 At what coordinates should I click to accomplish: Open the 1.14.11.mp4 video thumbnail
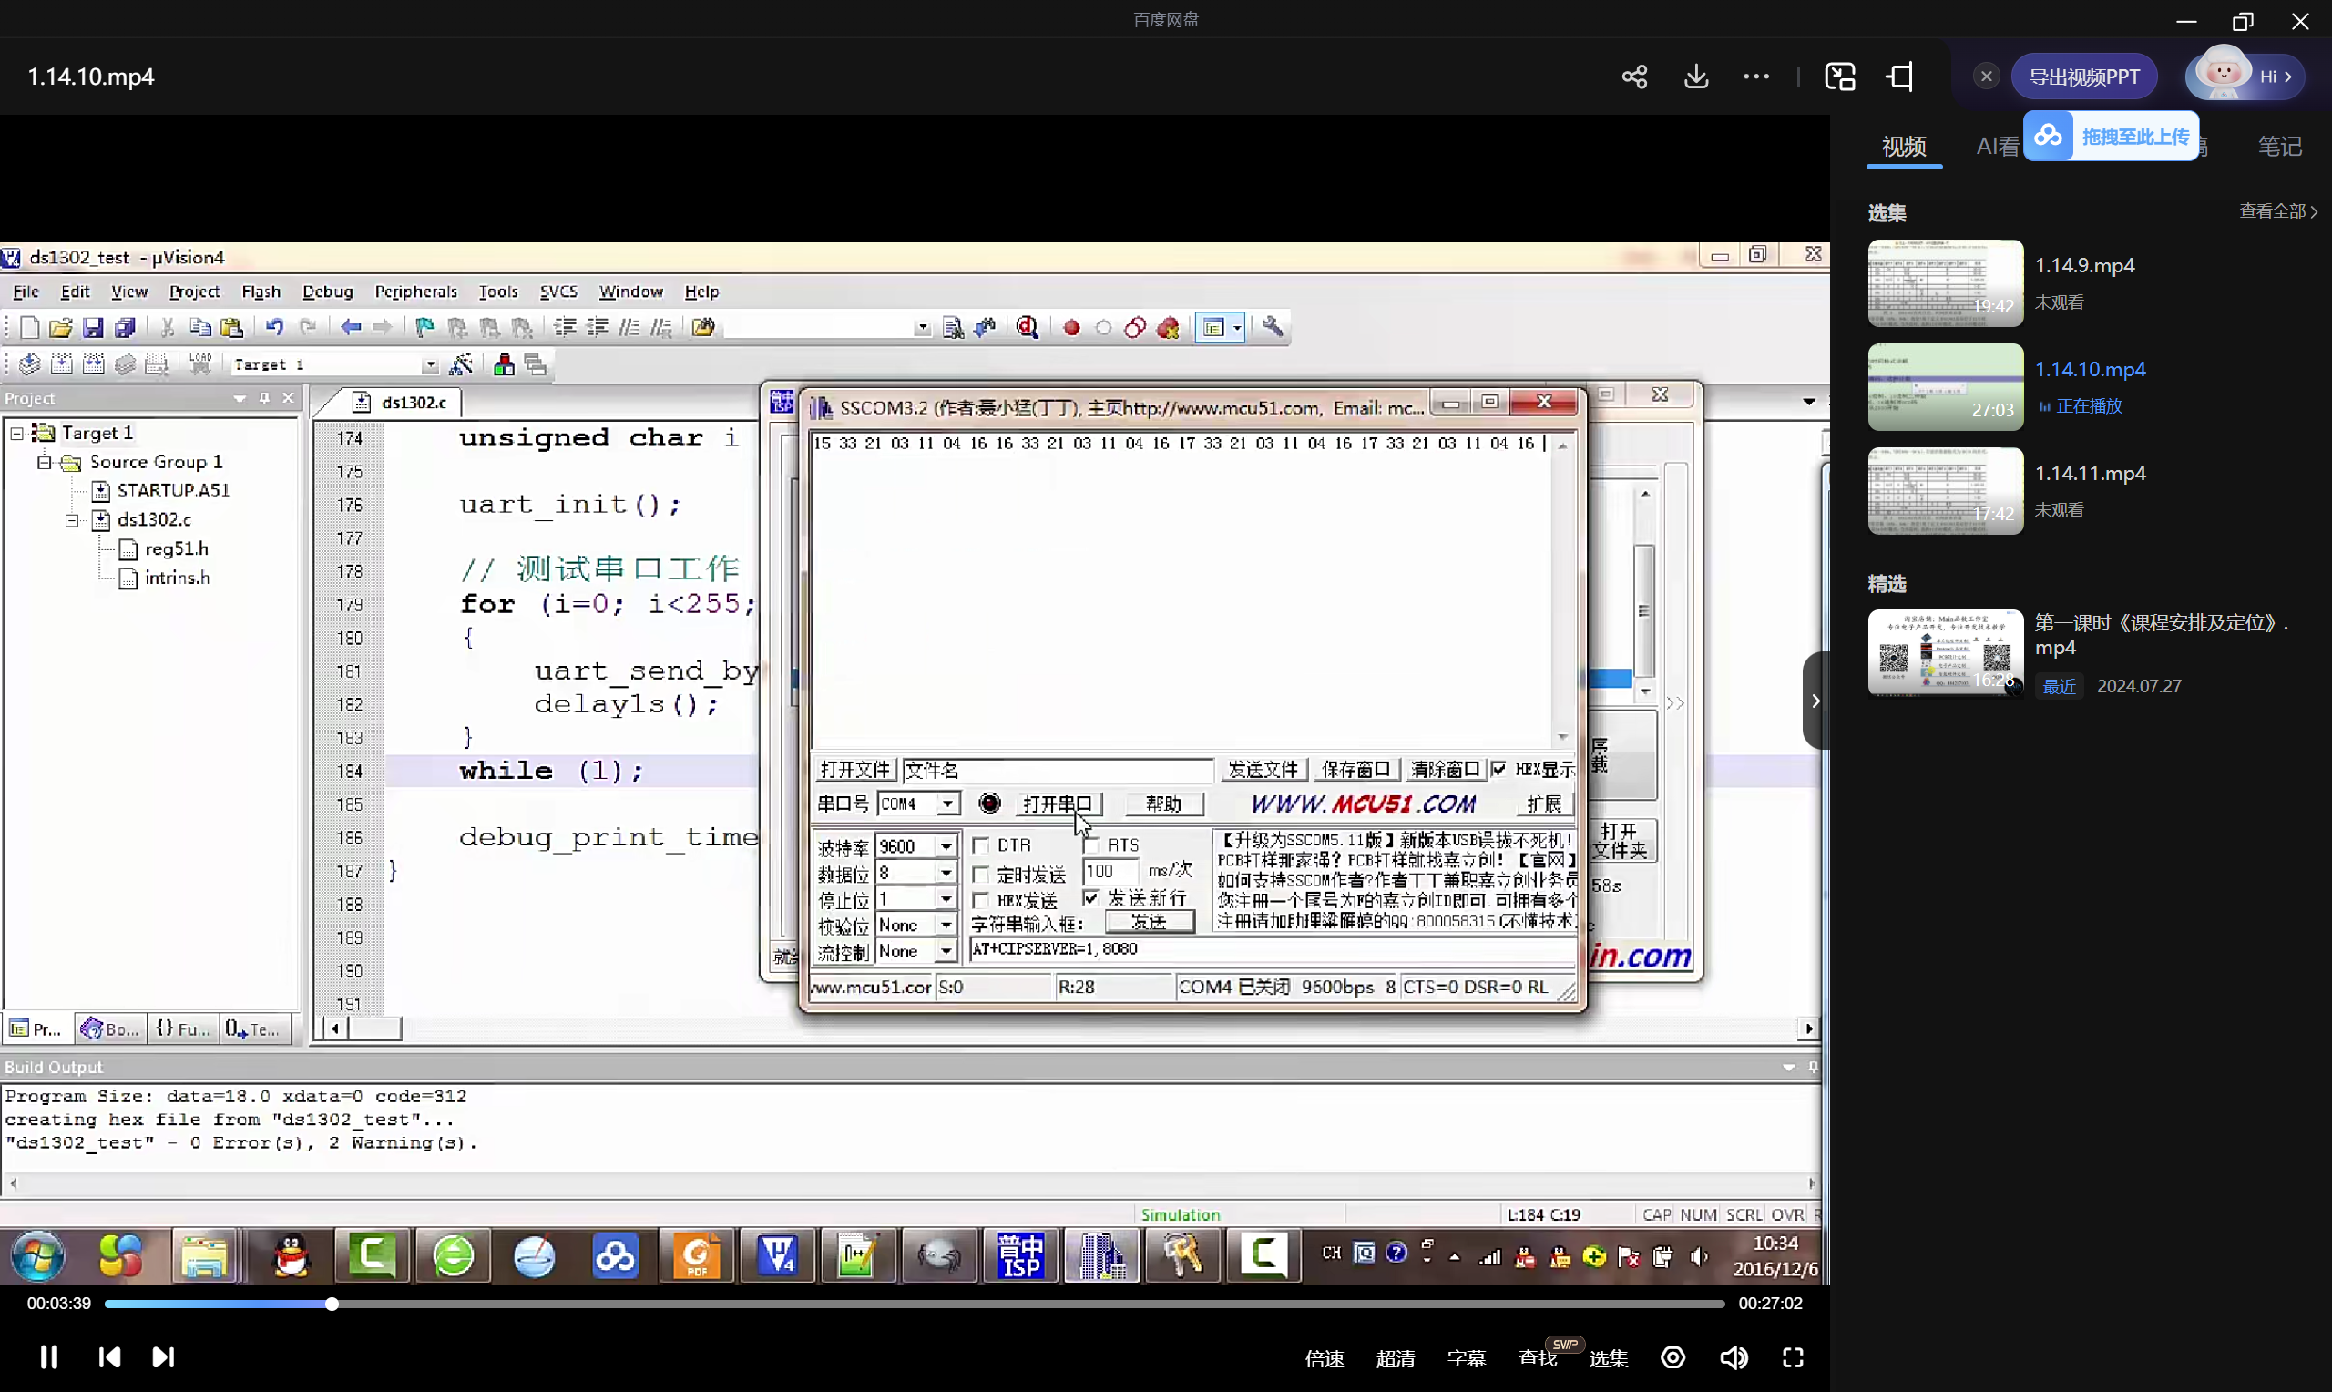pyautogui.click(x=1946, y=491)
